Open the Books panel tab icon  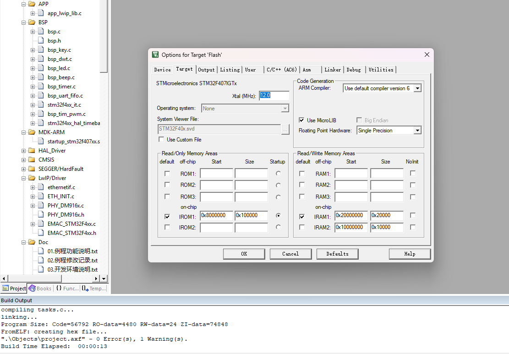tap(32, 289)
